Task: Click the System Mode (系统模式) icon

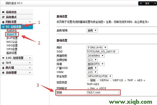Action: click(x=3, y=17)
